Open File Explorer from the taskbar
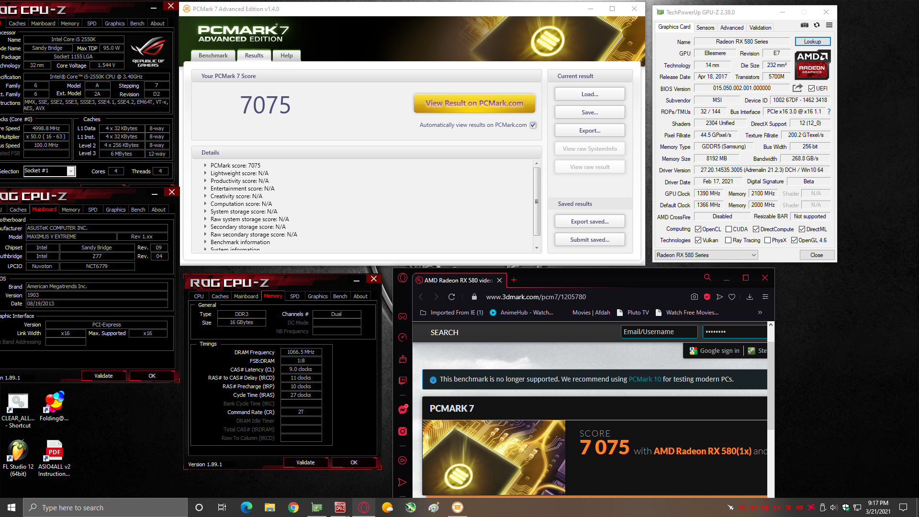919x517 pixels. tap(270, 507)
